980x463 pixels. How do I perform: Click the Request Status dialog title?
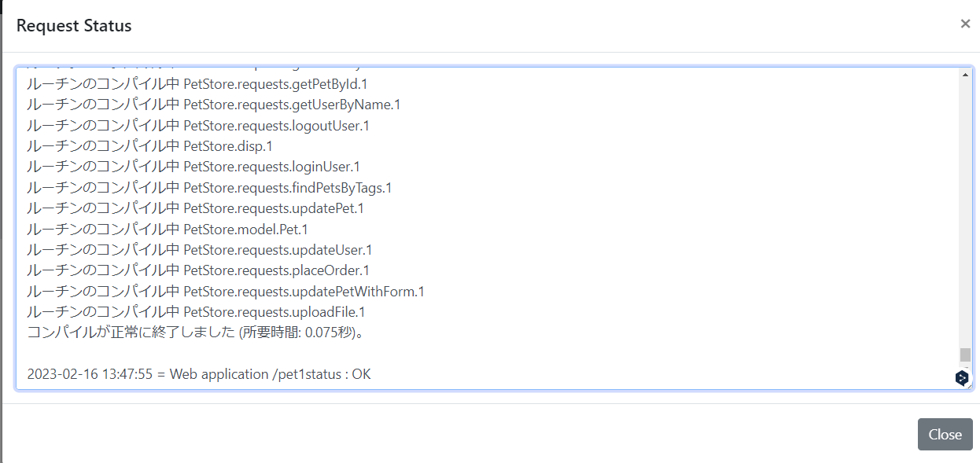[74, 25]
